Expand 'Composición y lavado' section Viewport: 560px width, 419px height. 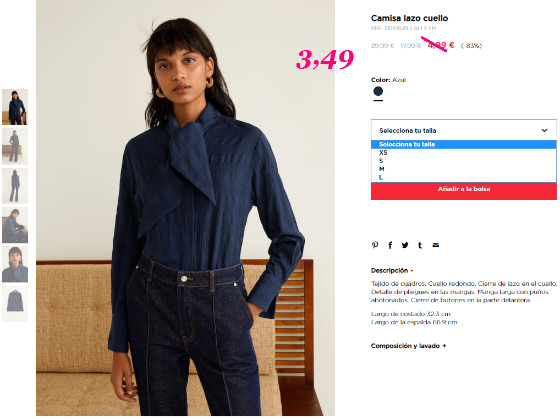pyautogui.click(x=409, y=346)
